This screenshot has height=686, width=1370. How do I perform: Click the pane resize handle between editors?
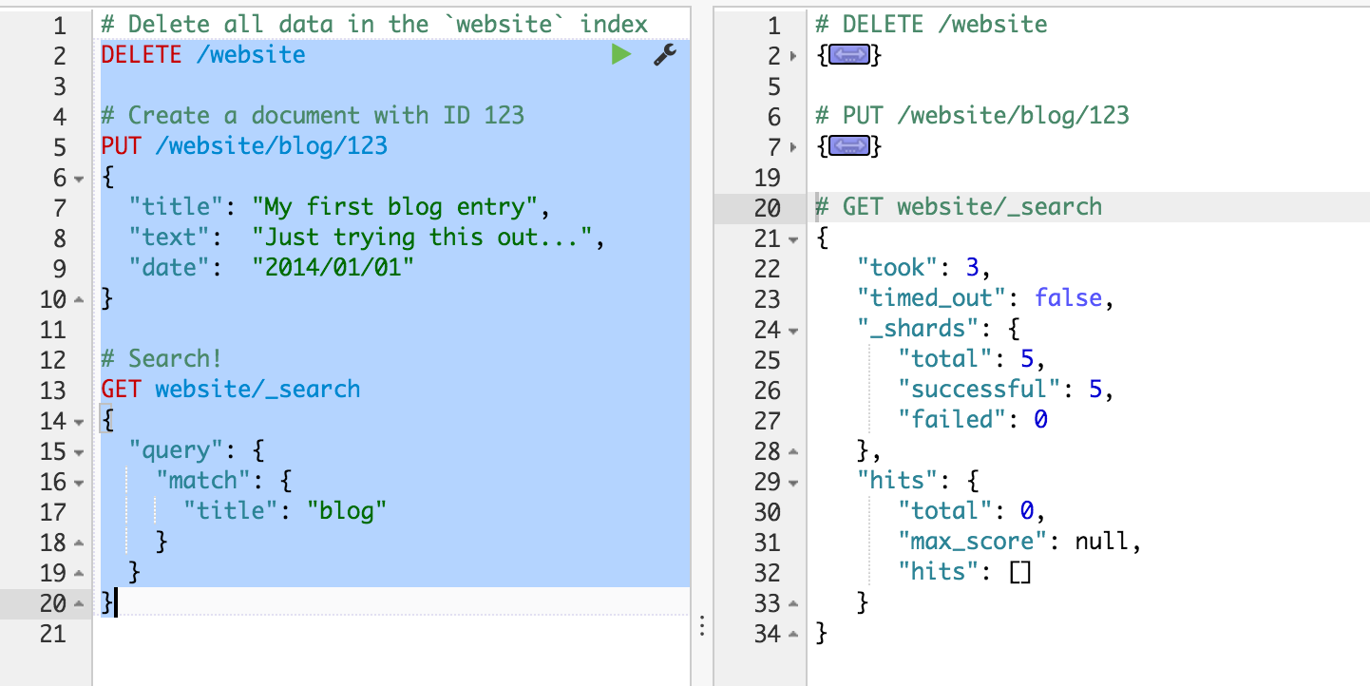pyautogui.click(x=701, y=624)
